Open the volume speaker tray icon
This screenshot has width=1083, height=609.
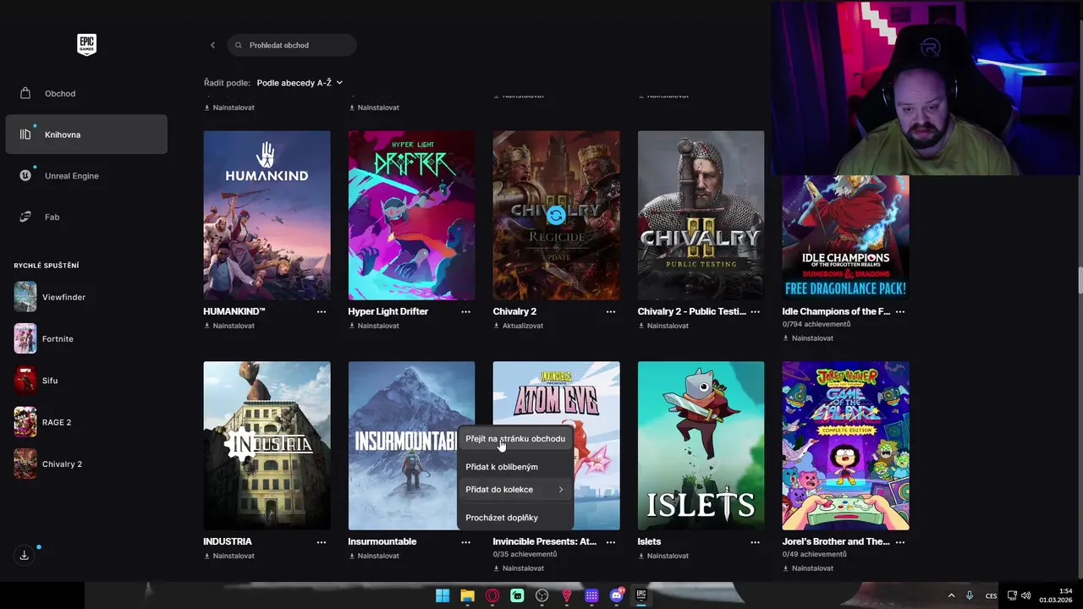(x=1026, y=595)
